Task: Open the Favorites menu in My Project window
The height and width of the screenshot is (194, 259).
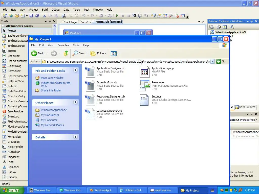Action: (63, 45)
